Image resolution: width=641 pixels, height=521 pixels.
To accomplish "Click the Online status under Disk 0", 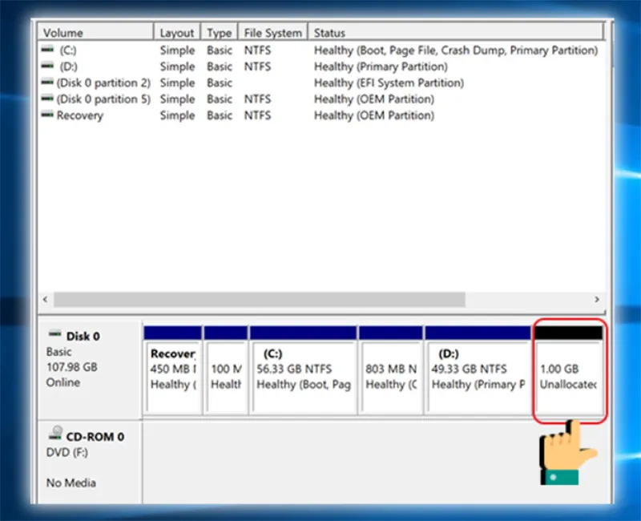I will pyautogui.click(x=63, y=383).
